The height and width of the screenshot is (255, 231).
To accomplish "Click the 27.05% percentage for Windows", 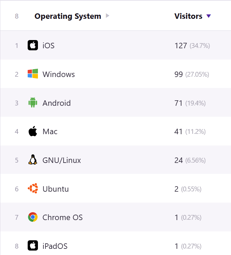I will point(197,75).
